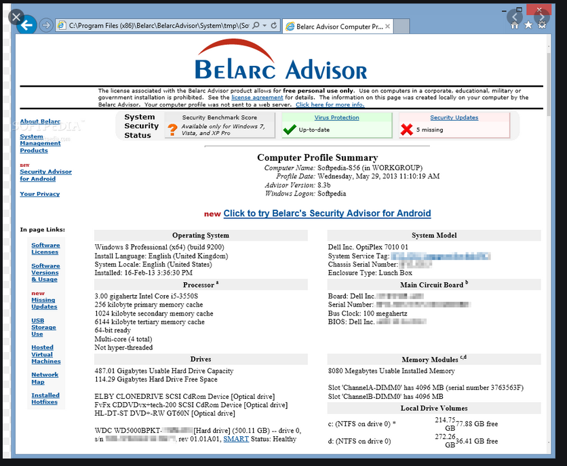Click the browser forward arrow button
The height and width of the screenshot is (466, 567).
(46, 25)
